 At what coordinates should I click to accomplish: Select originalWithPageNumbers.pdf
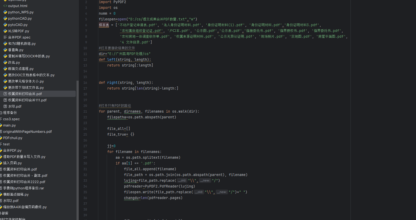click(28, 131)
